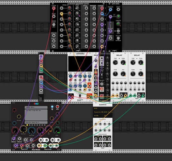This screenshot has width=172, height=161.
Task: Click the Gate Mod END output jack
Action: click(110, 38)
